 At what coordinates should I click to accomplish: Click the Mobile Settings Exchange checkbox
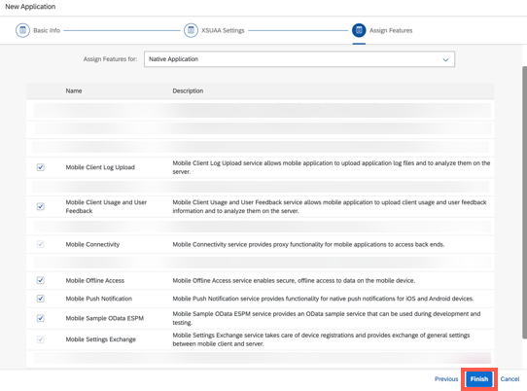(x=40, y=339)
